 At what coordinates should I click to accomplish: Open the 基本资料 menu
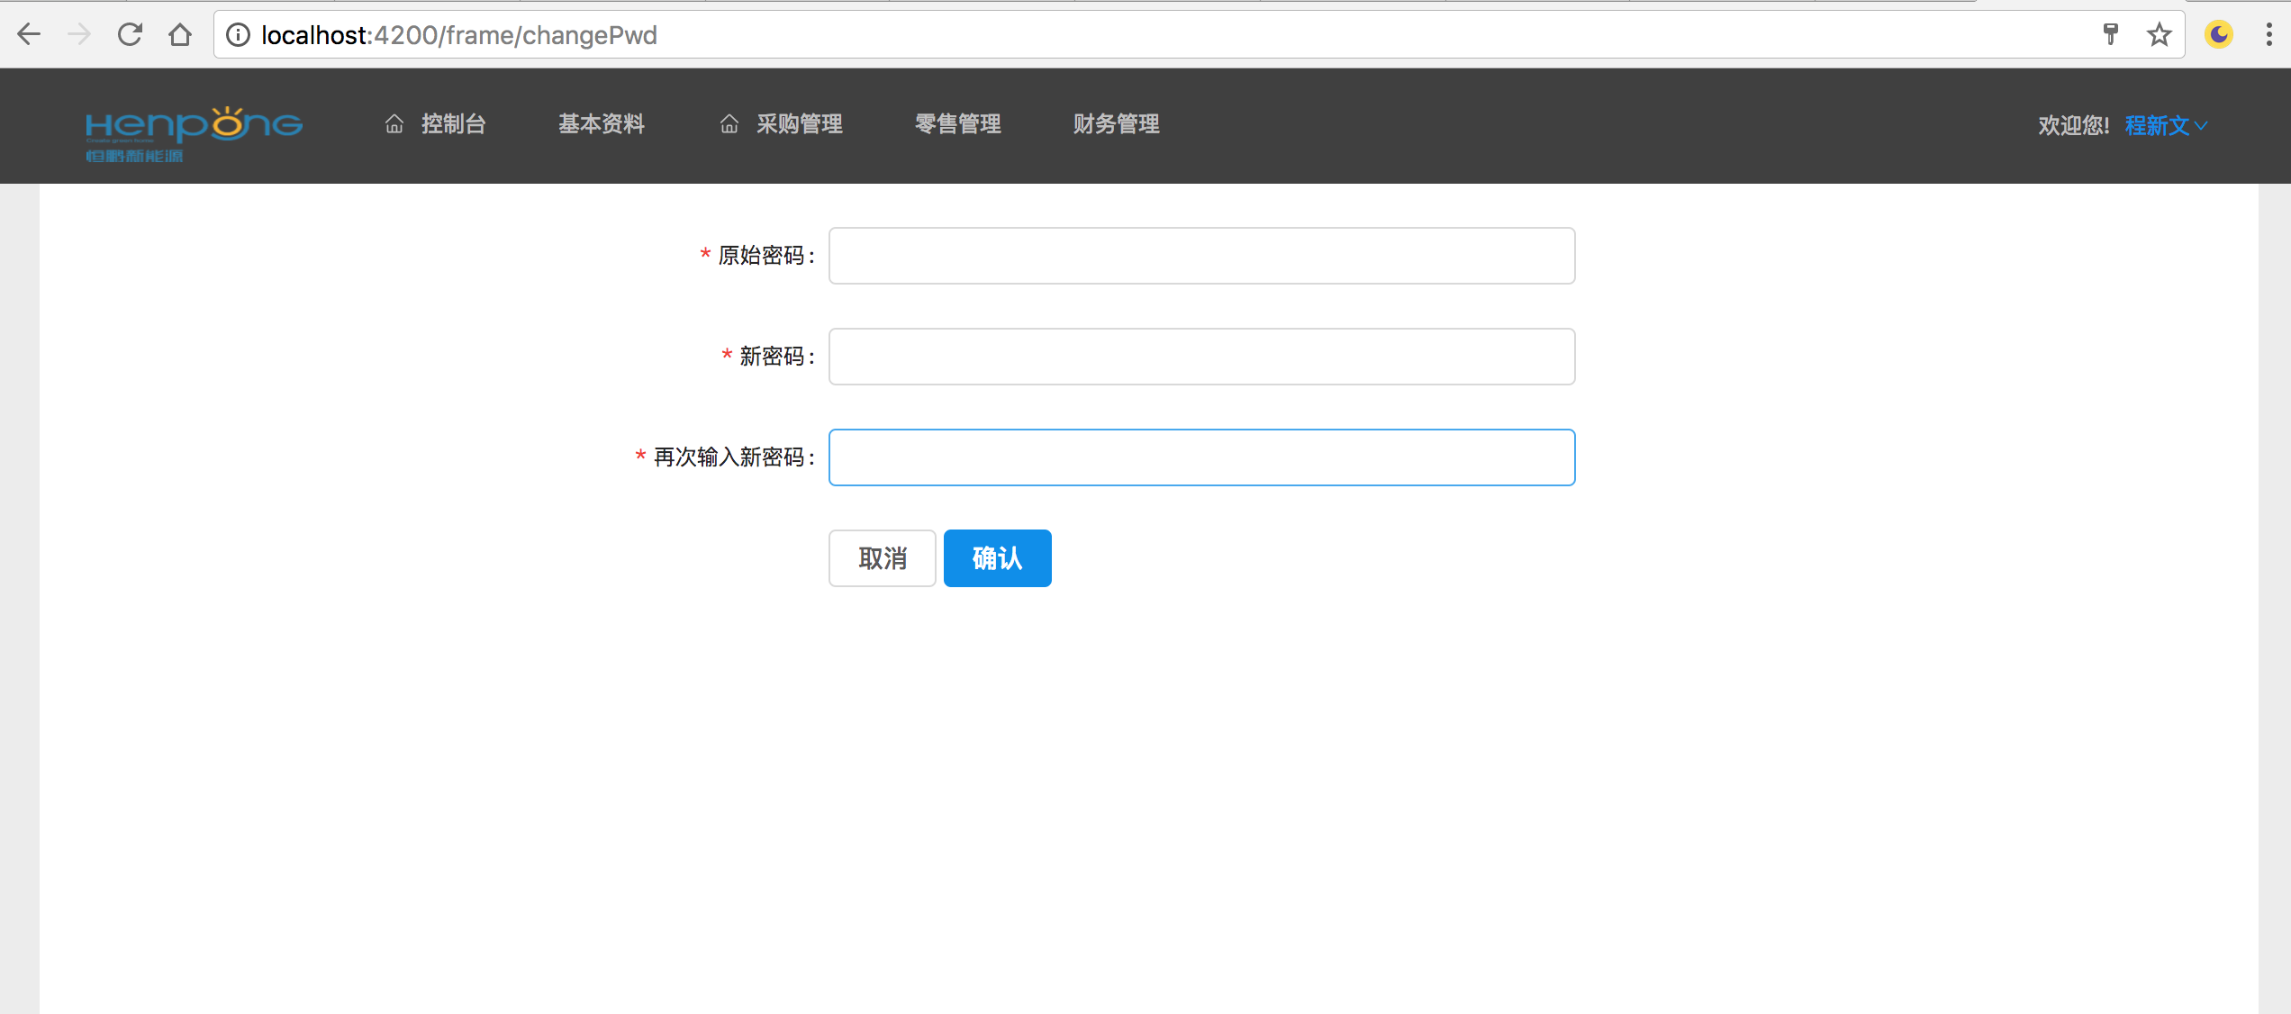tap(601, 124)
